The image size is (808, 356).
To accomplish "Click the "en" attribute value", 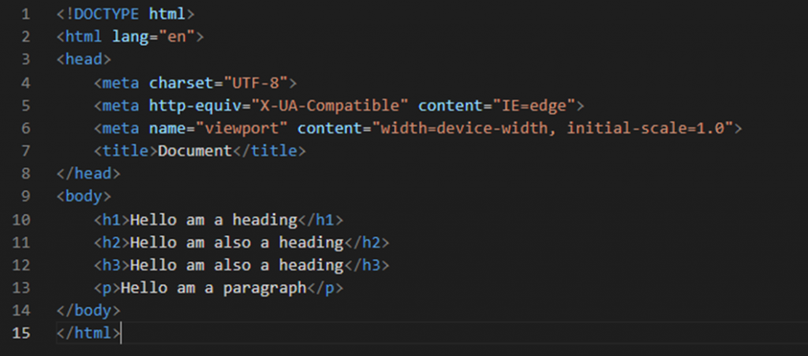I will (177, 36).
